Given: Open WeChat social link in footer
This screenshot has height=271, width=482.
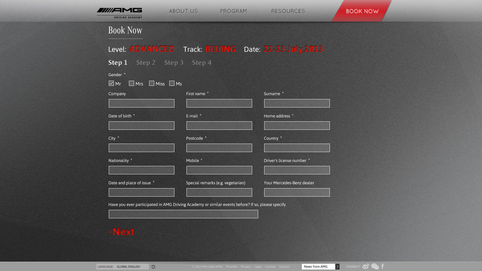Looking at the screenshot, I should (375, 266).
